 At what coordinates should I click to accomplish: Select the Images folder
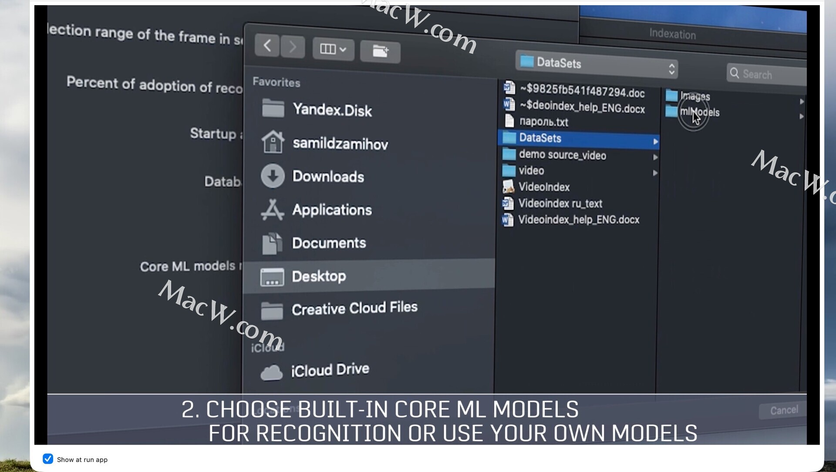[695, 96]
